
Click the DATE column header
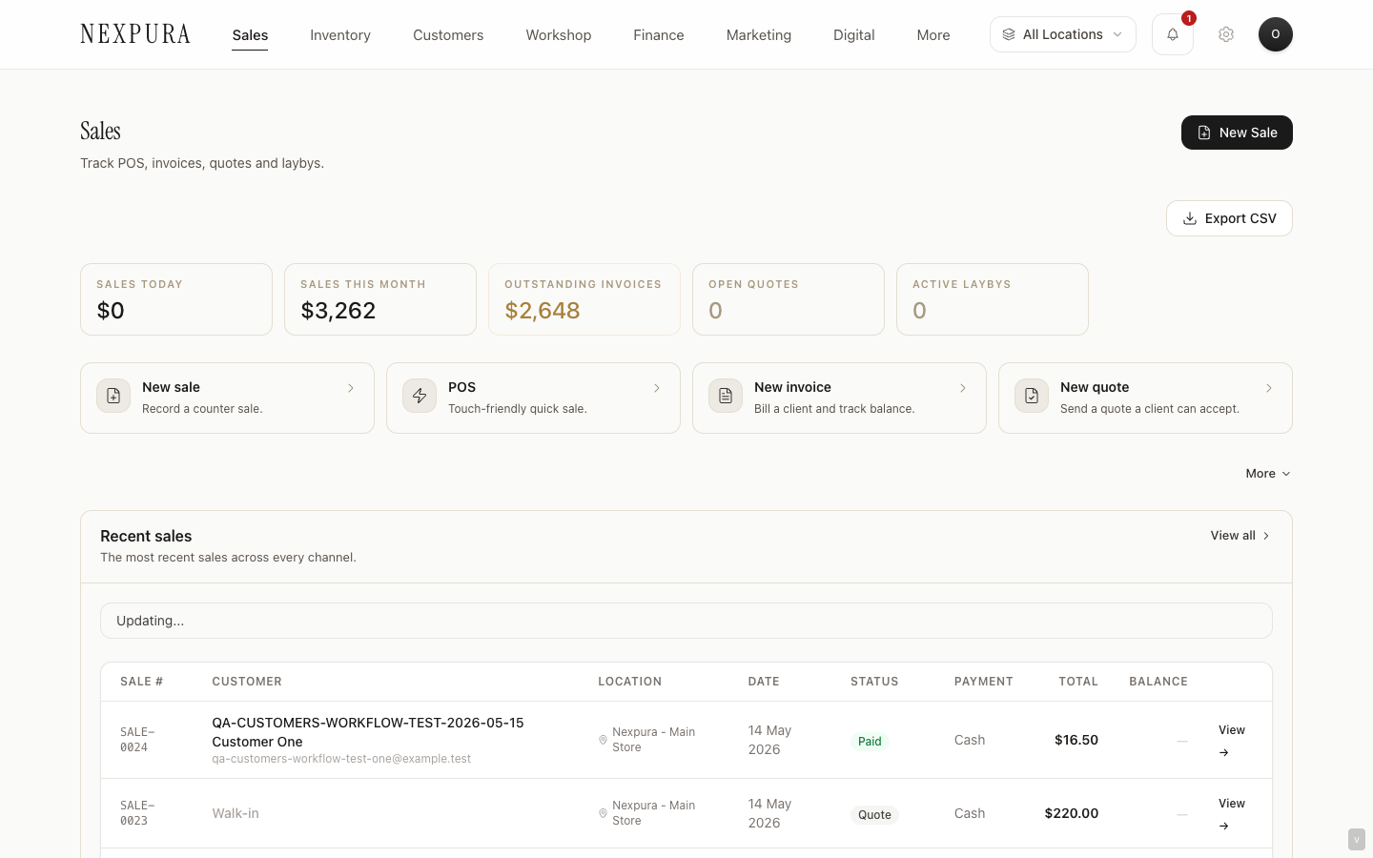coord(764,682)
